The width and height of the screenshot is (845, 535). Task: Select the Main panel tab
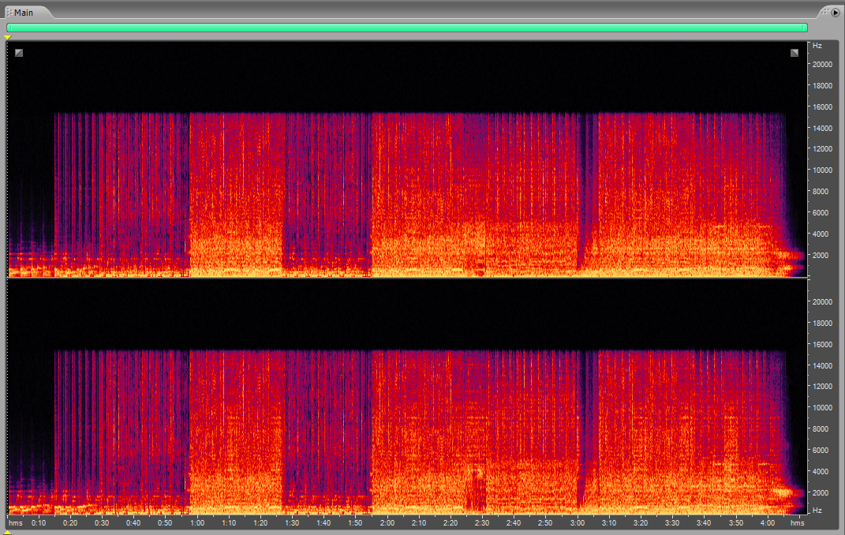coord(23,13)
